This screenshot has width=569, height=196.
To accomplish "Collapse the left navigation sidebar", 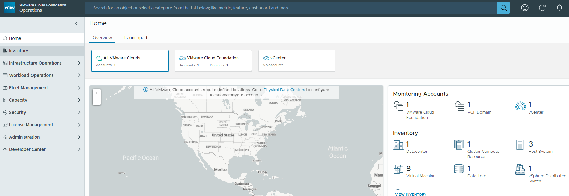I will [x=77, y=23].
